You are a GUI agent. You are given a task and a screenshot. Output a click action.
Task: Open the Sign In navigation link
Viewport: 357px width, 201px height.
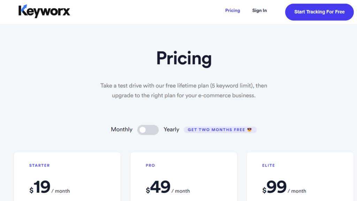pyautogui.click(x=259, y=10)
